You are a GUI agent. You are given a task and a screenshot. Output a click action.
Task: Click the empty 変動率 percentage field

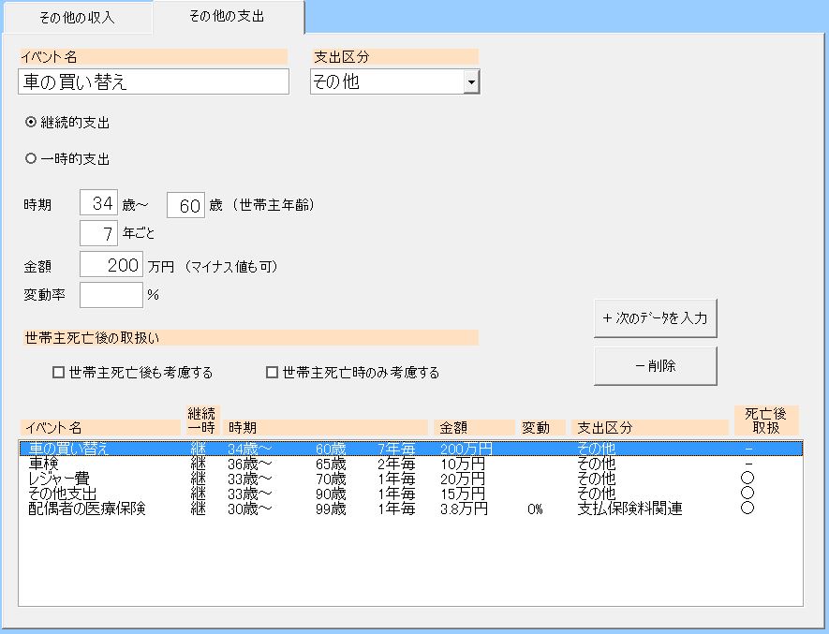point(111,294)
